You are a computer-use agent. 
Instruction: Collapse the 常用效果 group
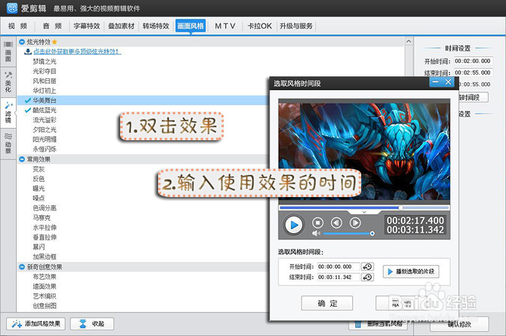[x=22, y=159]
